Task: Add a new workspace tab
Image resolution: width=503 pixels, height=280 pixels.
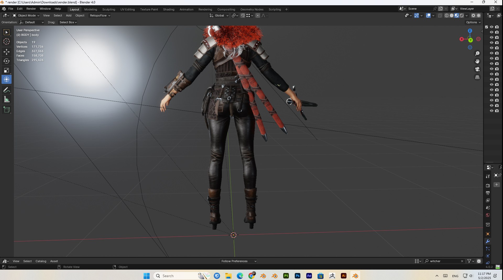Action: click(x=286, y=9)
